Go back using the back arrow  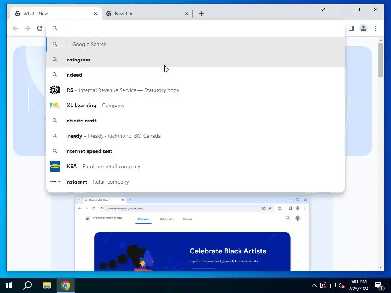coord(15,28)
